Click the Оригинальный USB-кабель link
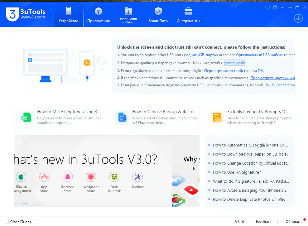The height and width of the screenshot is (226, 308). 259,55
